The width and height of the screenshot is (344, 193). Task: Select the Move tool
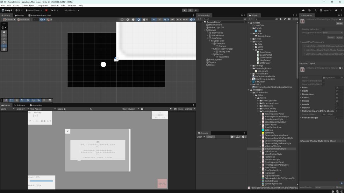tap(4, 36)
